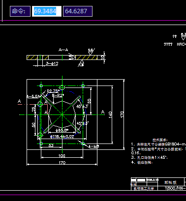Select the φ116.4±0.02 diameter dimension
Viewport: 186px width, 201px height.
point(62,137)
